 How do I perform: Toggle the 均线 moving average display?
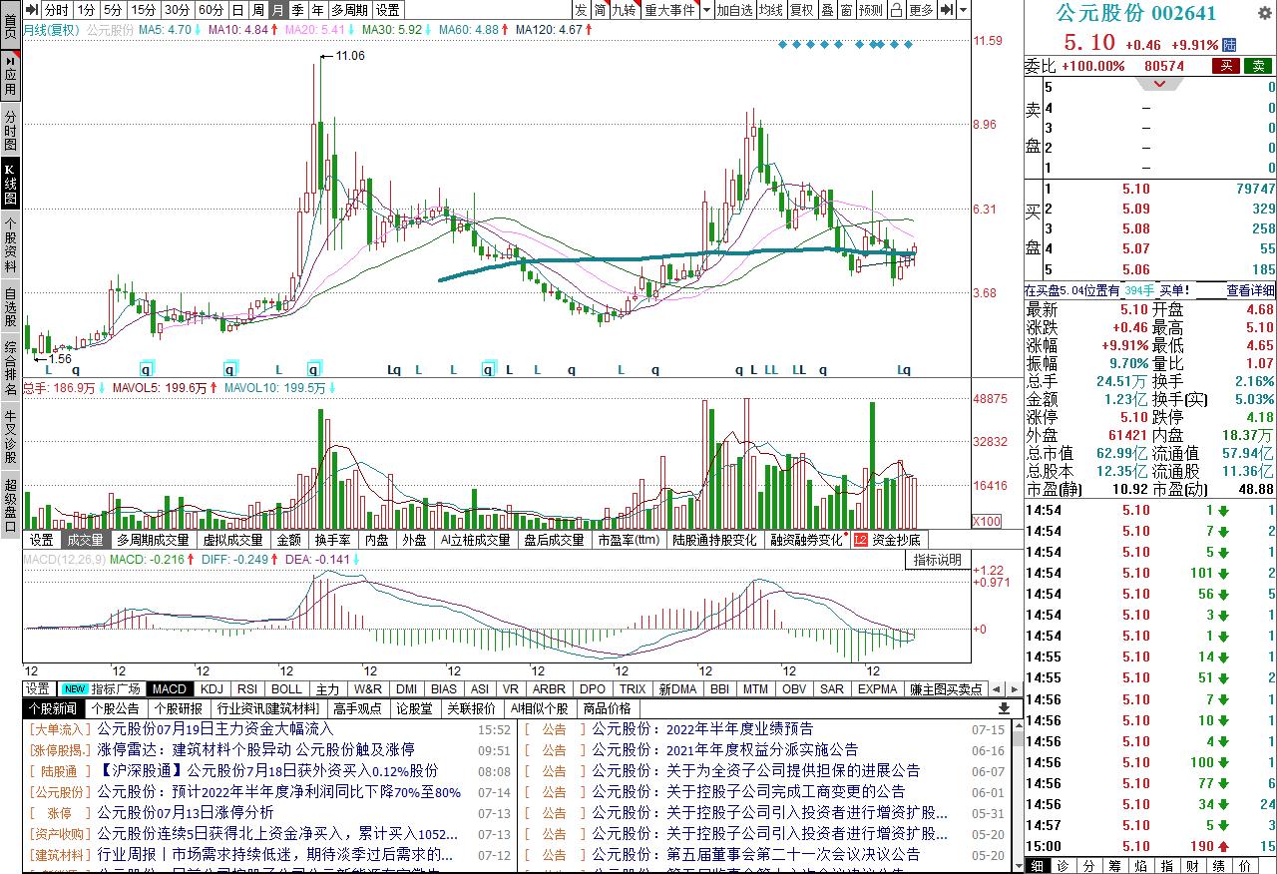point(771,10)
